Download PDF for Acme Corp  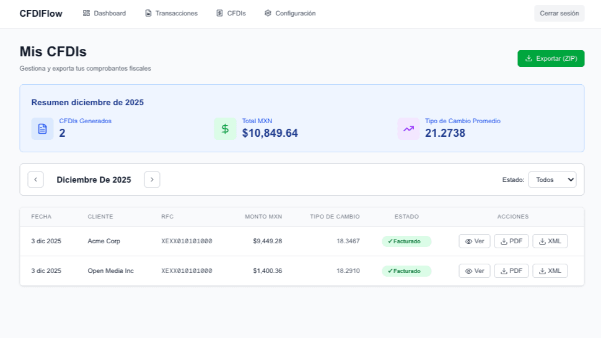[x=511, y=241]
